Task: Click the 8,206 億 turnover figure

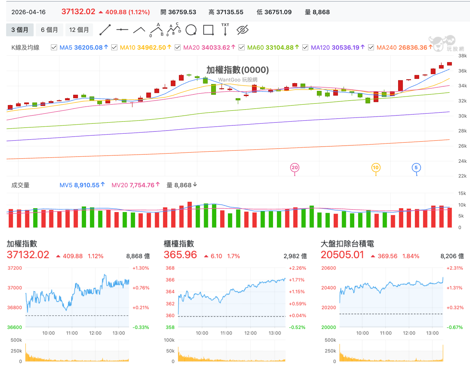Action: coord(452,256)
